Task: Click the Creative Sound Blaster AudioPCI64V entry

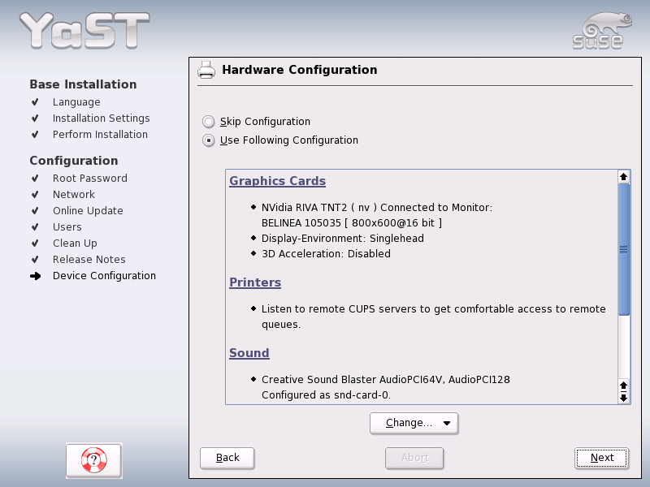Action: click(385, 387)
